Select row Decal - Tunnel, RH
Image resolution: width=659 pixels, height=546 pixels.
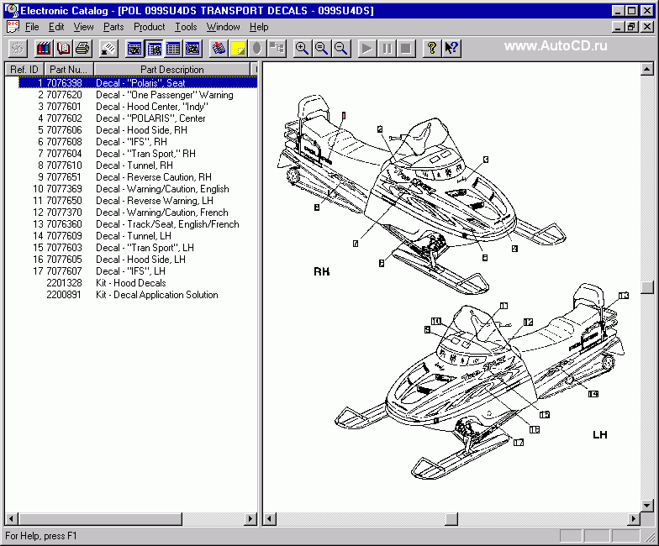click(138, 165)
